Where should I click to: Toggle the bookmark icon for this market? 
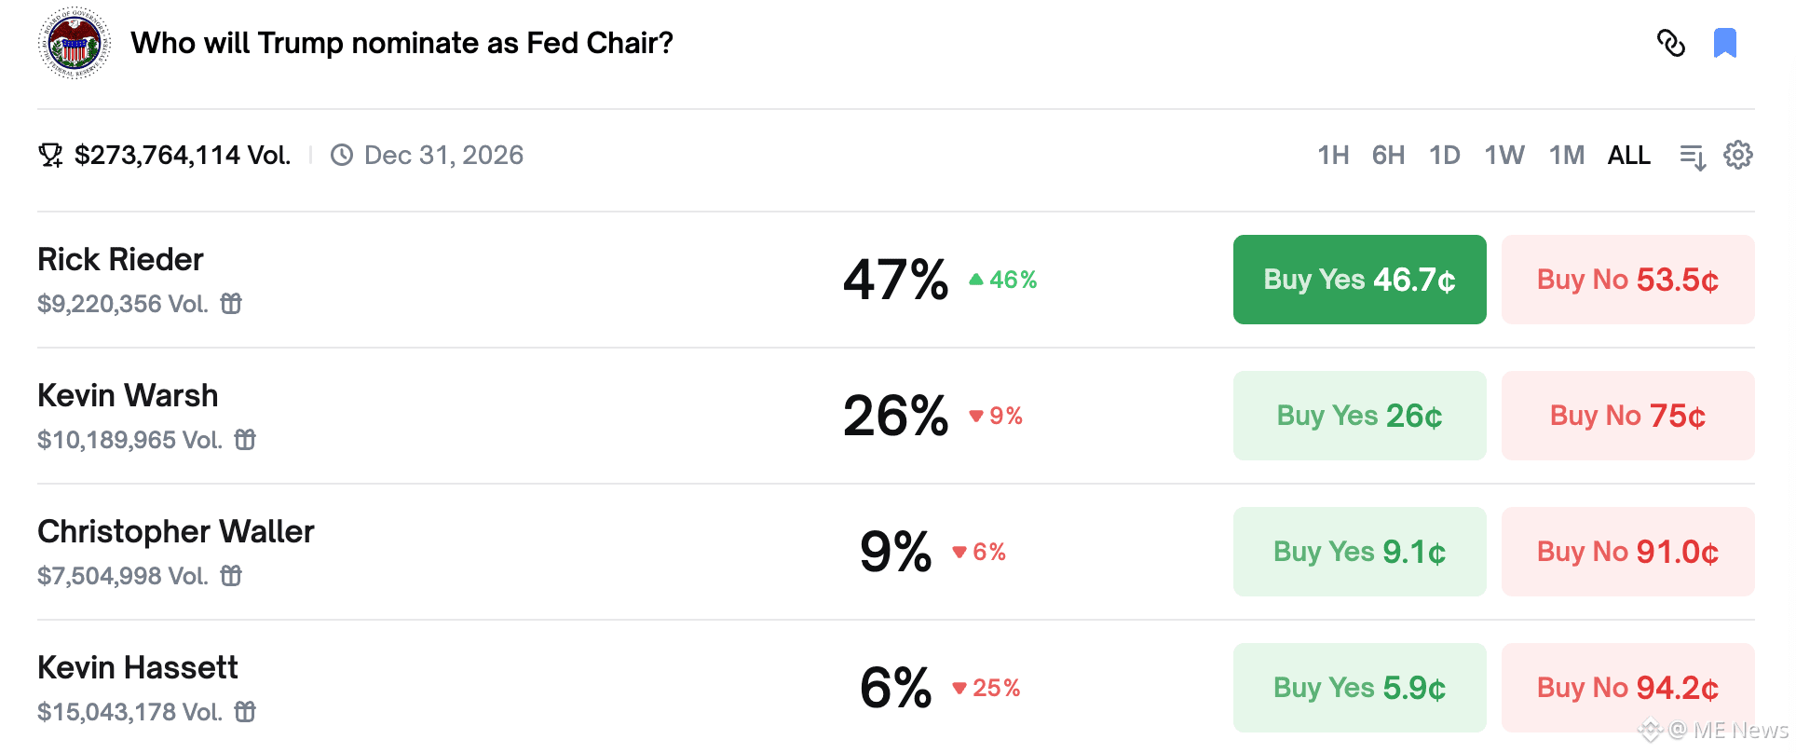(1725, 43)
